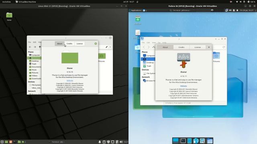Open Website link in Fedora About dialog

tap(184, 86)
